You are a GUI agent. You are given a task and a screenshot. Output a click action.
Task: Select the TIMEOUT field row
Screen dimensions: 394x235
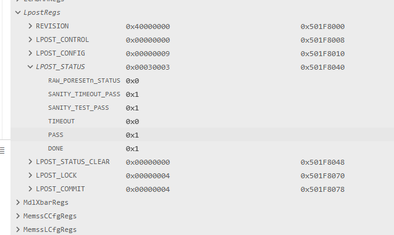pos(203,122)
